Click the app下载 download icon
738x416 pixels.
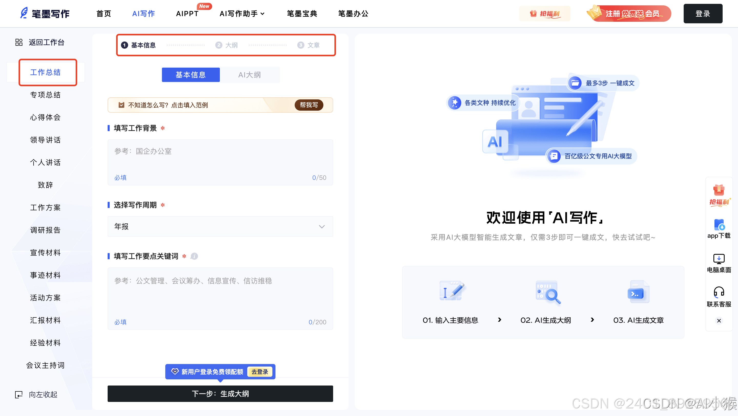tap(719, 225)
